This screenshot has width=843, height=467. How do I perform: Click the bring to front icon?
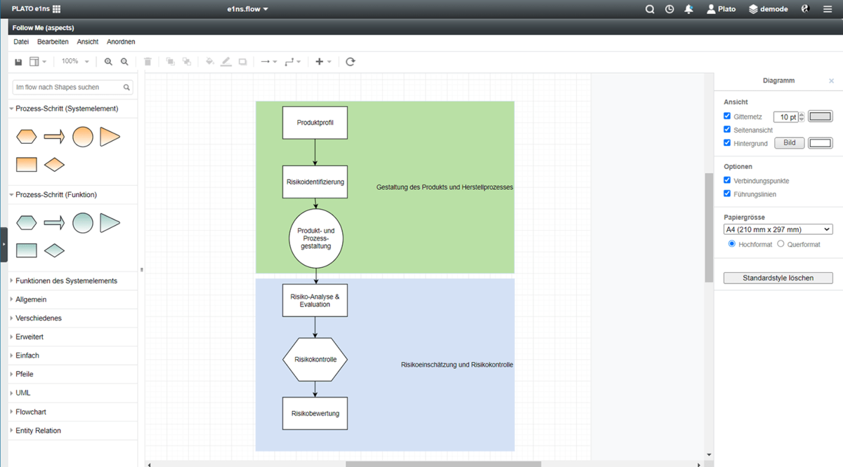[170, 62]
